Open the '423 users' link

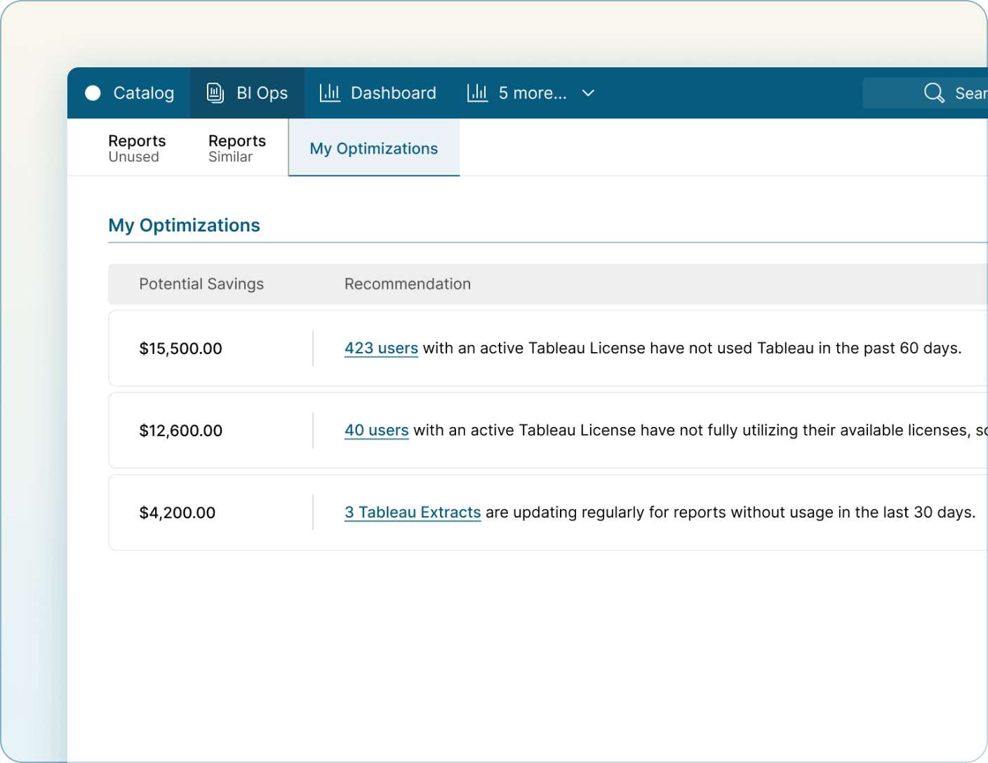coord(381,348)
